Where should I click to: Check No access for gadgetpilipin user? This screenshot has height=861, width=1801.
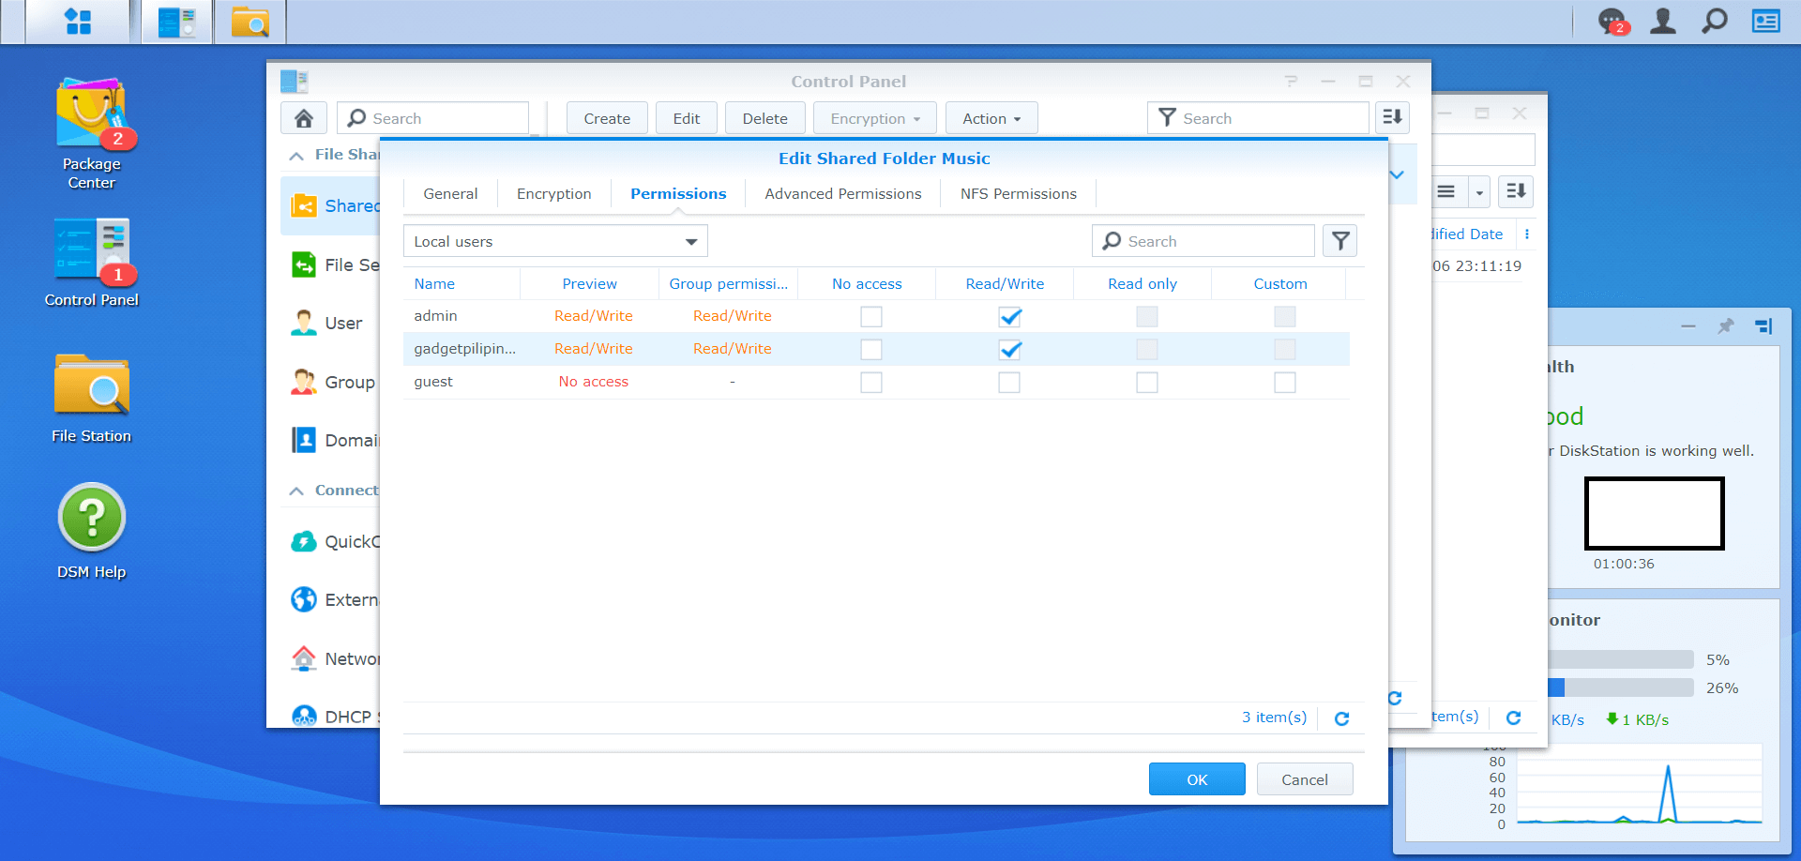click(x=871, y=350)
